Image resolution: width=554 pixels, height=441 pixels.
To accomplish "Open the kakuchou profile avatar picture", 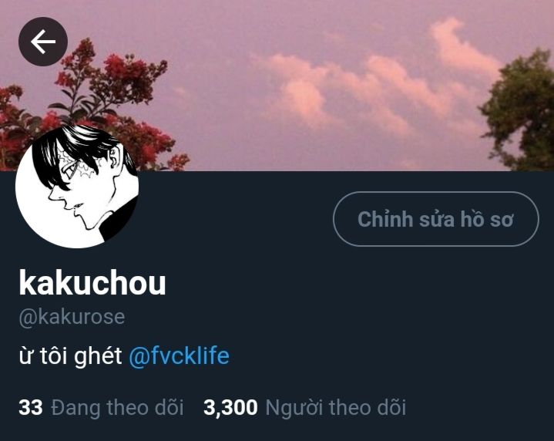I will pyautogui.click(x=77, y=186).
